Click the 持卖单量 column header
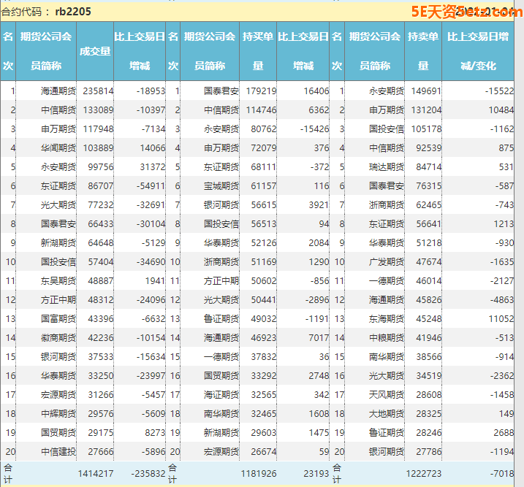The width and height of the screenshot is (524, 487). coord(422,50)
